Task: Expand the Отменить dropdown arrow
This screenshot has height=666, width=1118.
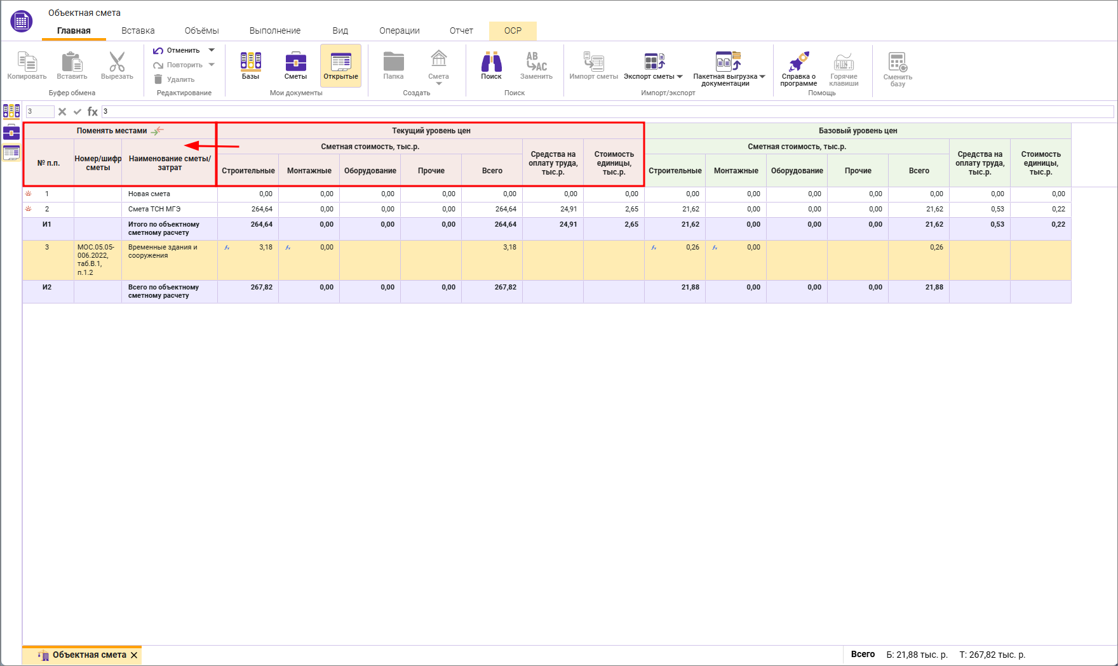Action: click(x=212, y=50)
